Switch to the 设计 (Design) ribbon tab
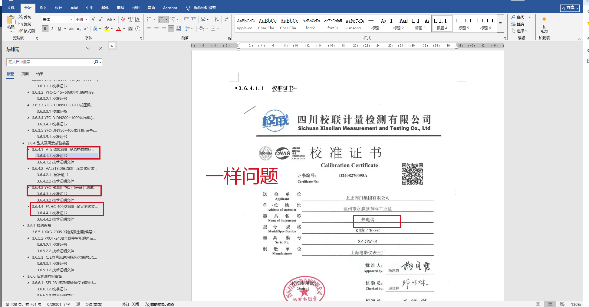The image size is (589, 307). (59, 8)
